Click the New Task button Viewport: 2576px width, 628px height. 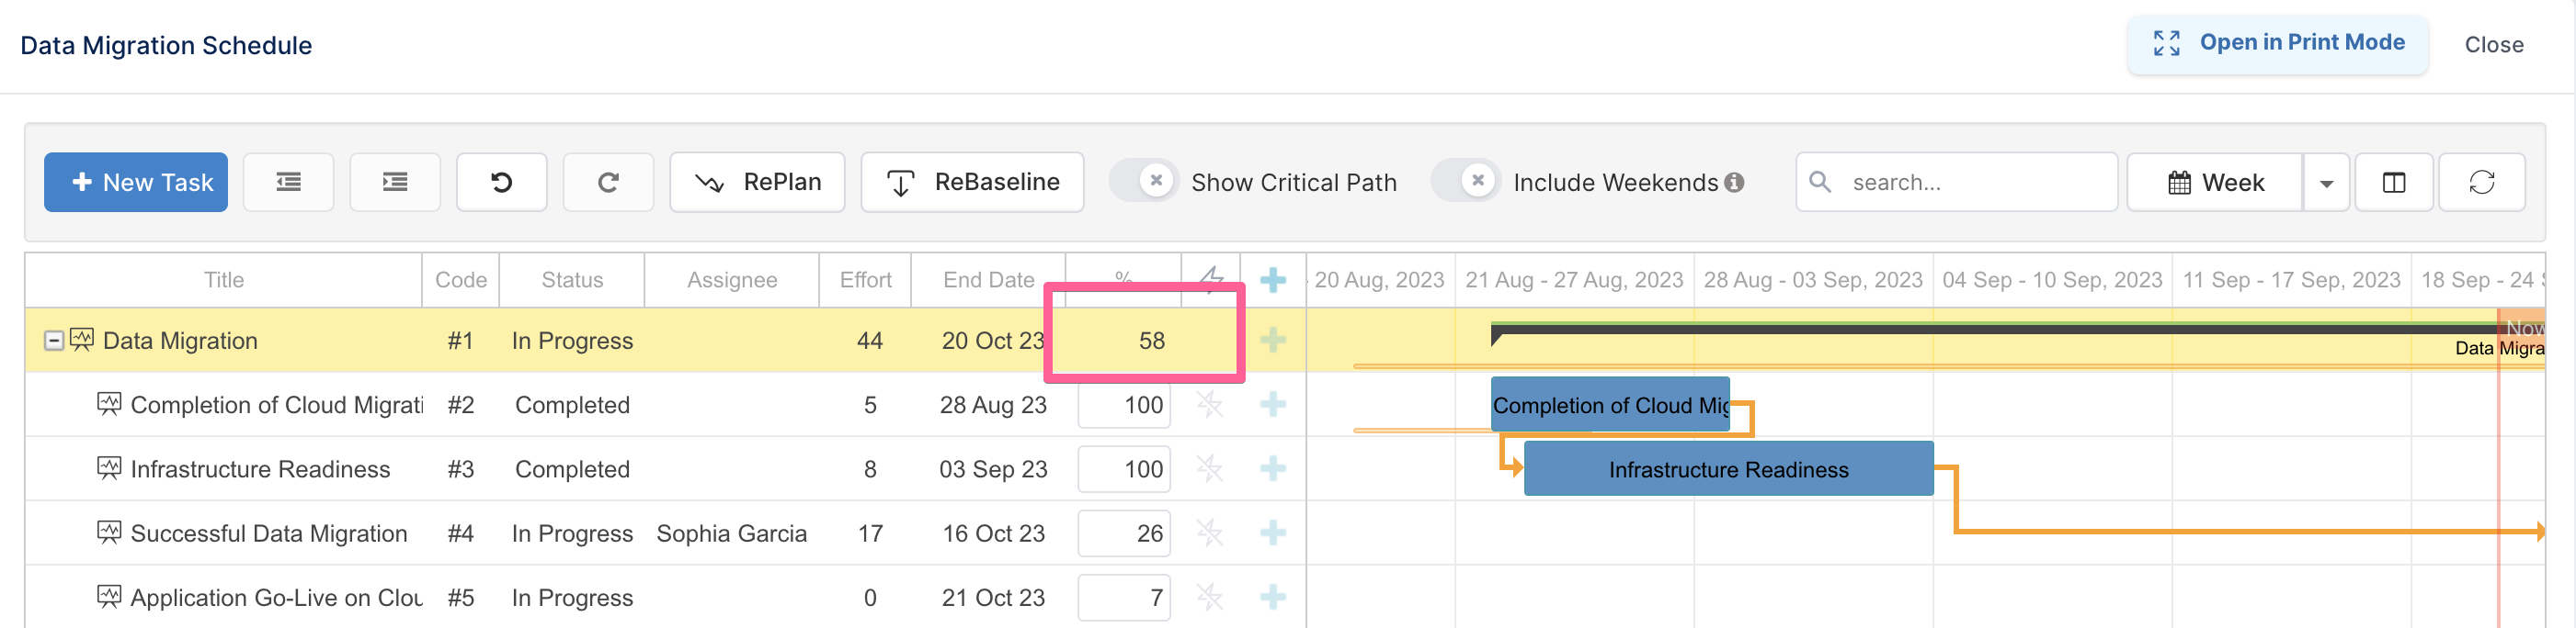tap(136, 182)
